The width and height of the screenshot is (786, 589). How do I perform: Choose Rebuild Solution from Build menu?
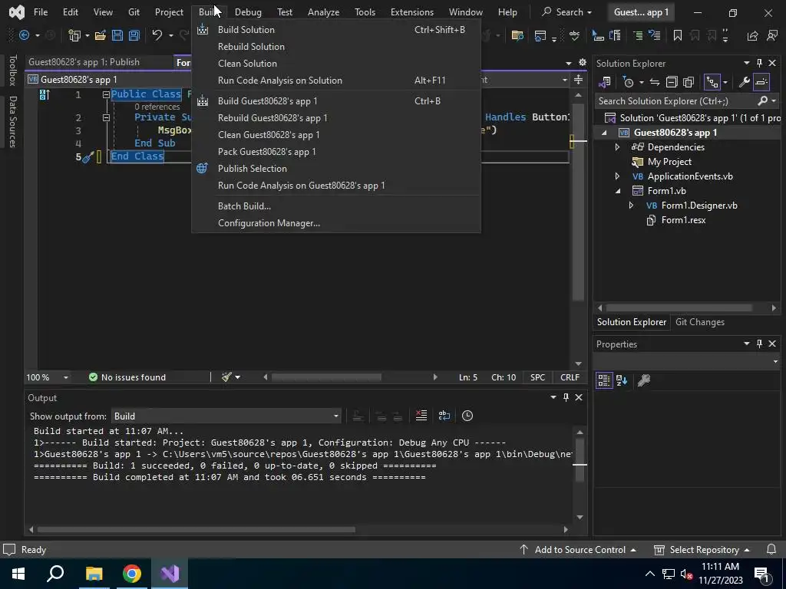251,47
